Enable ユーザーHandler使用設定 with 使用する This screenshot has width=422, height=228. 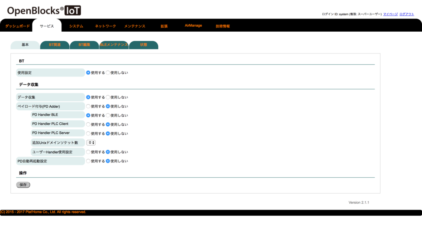pyautogui.click(x=88, y=152)
